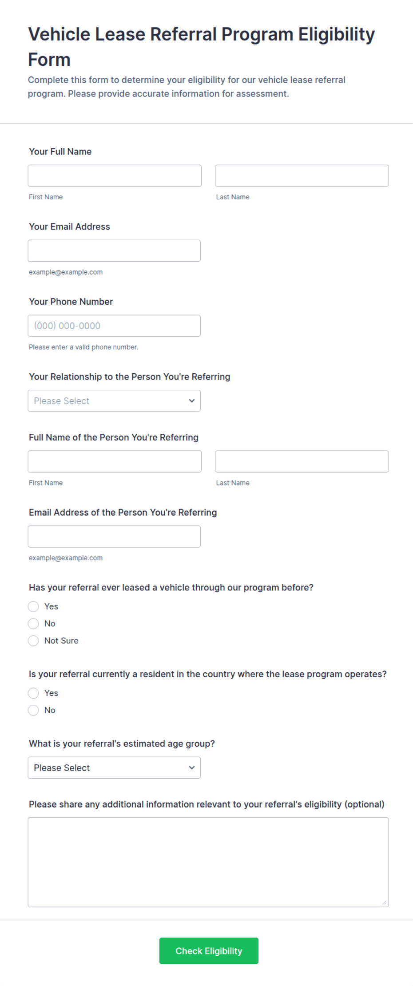Viewport: 413px width, 986px height.
Task: Choose Not Sure for prior lease question
Action: pos(33,641)
